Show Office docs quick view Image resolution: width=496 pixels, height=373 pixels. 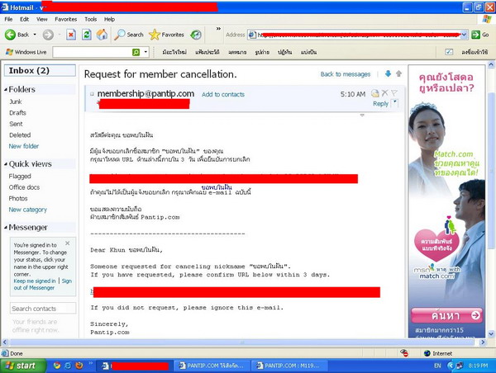24,187
